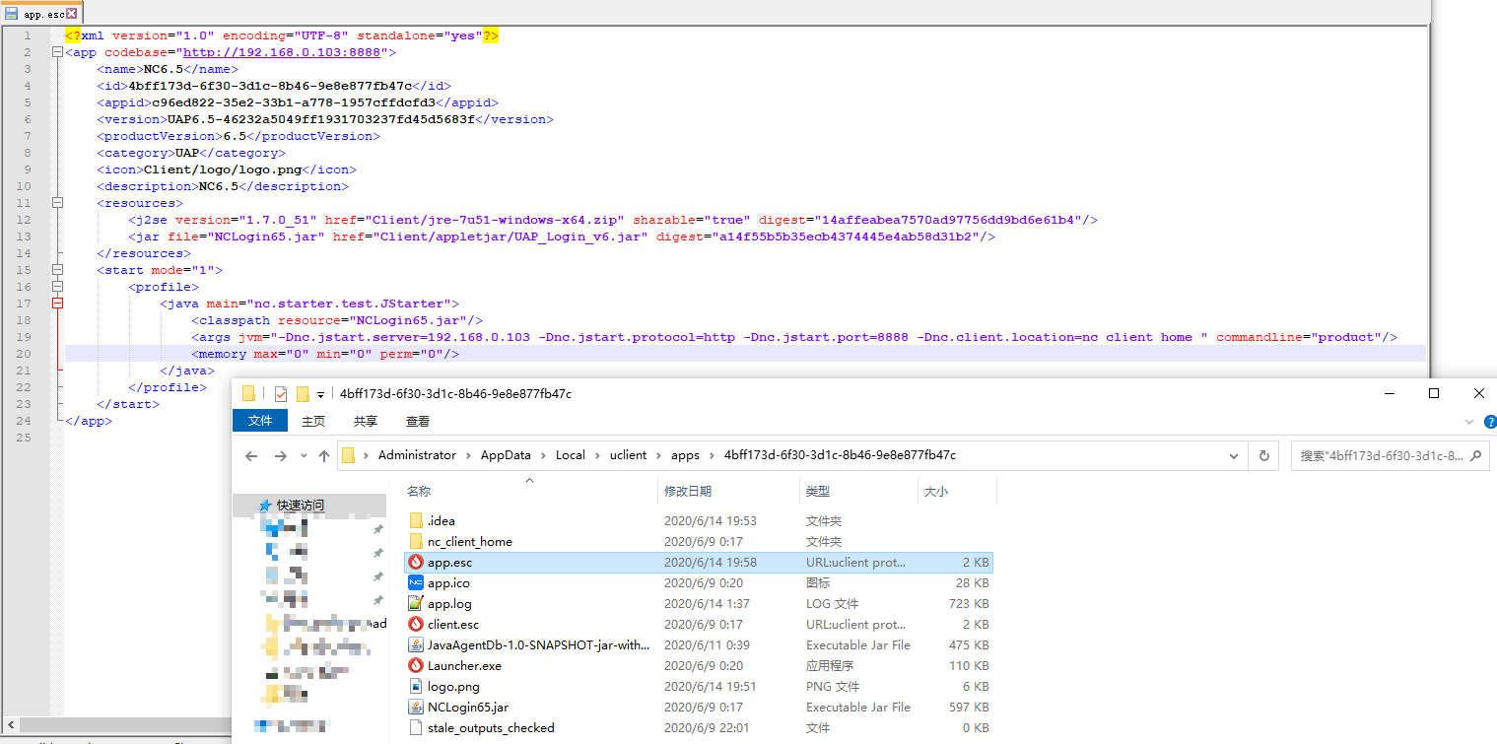
Task: Refresh the current folder
Action: [x=1263, y=456]
